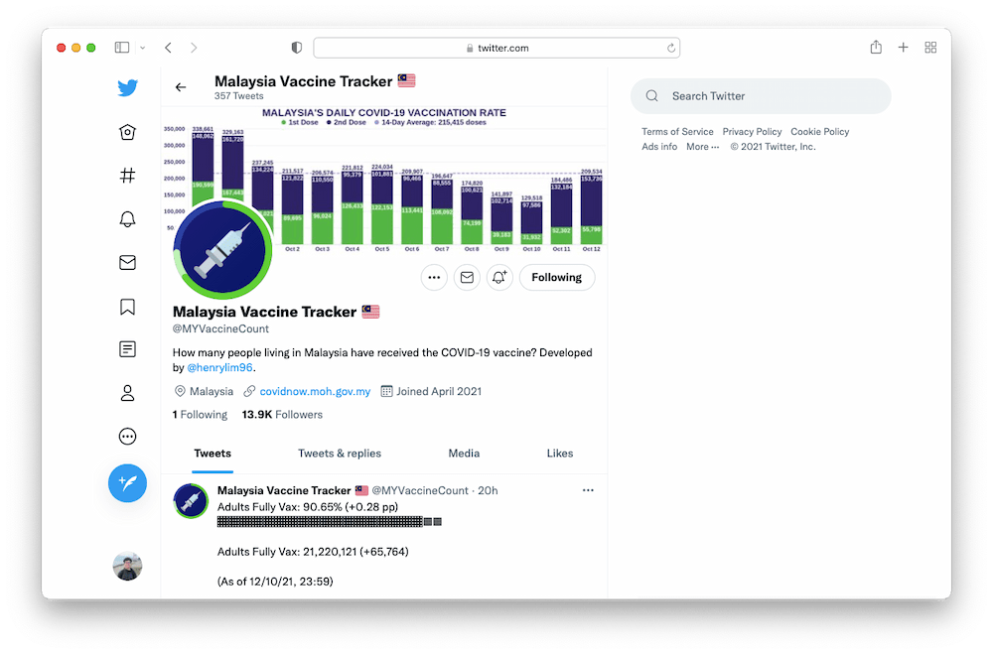Open the Terms of Service link
Screen dimensions: 993x654
click(x=677, y=132)
